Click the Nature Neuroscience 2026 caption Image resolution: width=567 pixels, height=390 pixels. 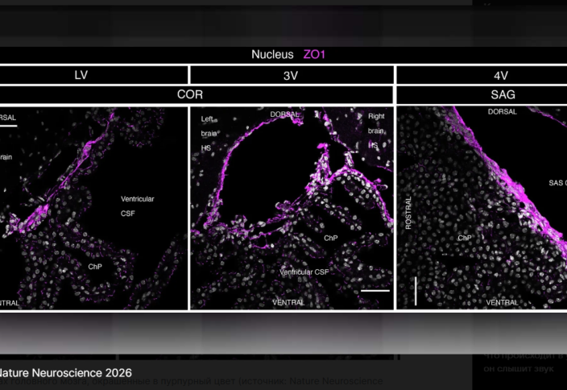pyautogui.click(x=64, y=372)
